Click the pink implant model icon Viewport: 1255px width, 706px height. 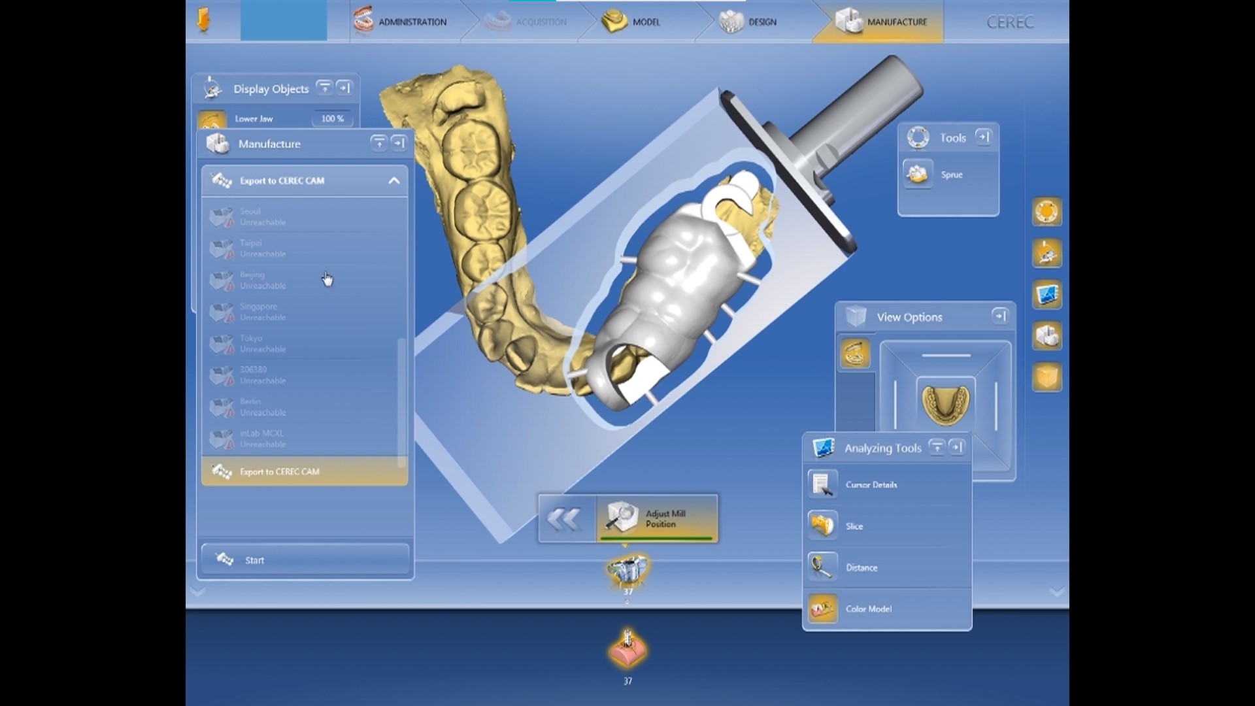(x=627, y=649)
